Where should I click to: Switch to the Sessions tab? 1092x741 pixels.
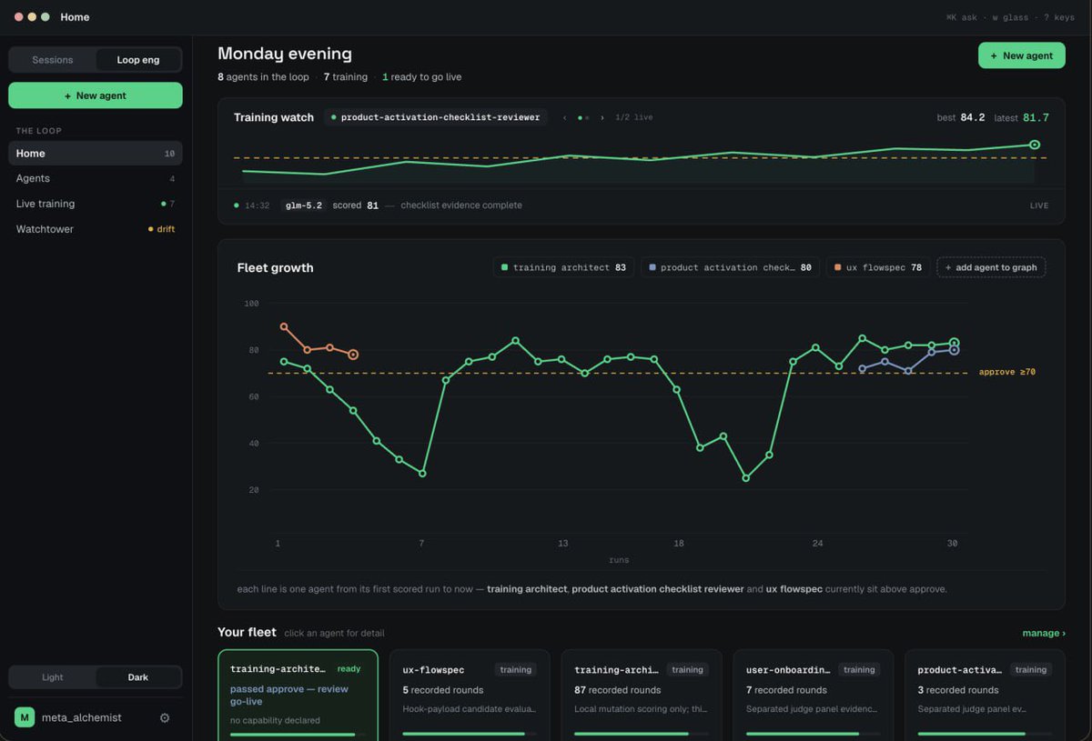(53, 60)
